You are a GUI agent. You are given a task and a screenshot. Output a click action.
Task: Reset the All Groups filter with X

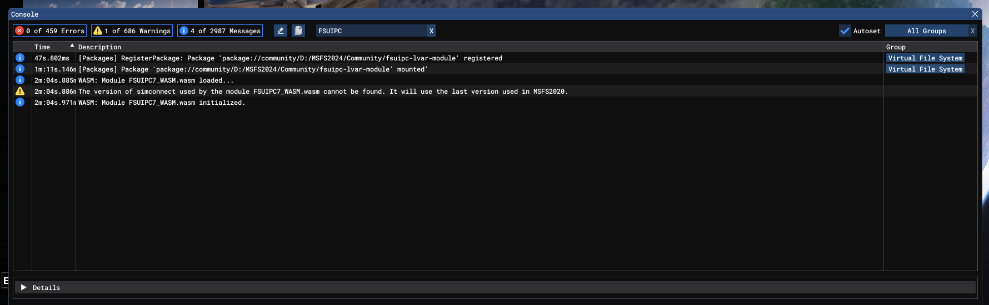[972, 31]
